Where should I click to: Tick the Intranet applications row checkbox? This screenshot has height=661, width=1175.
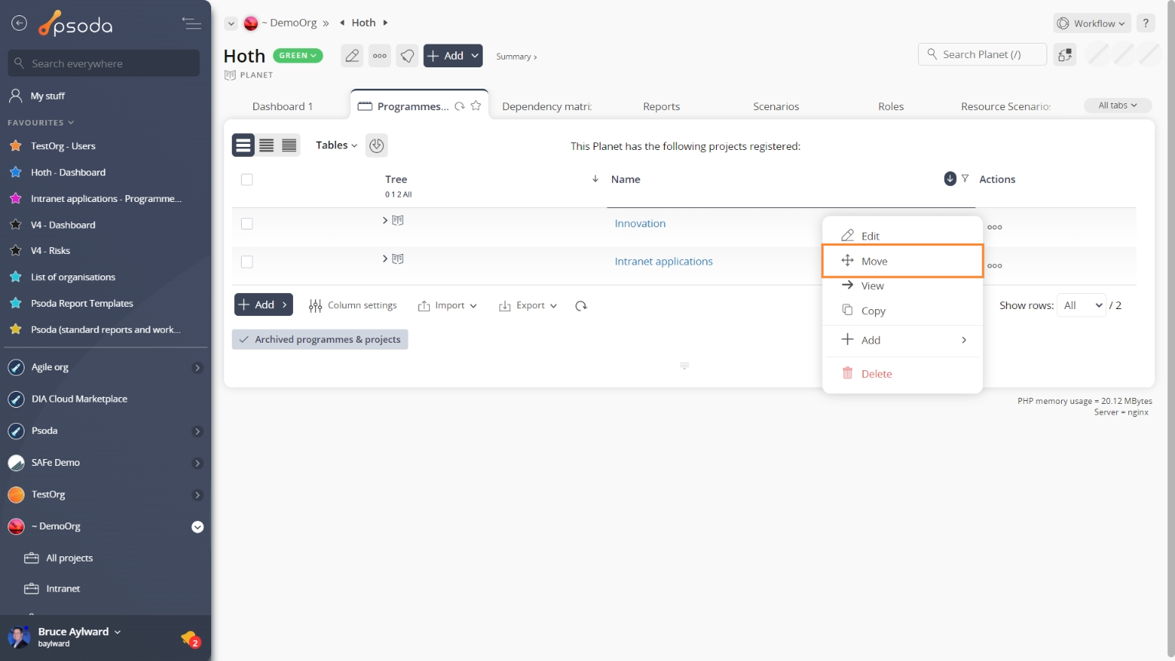246,262
